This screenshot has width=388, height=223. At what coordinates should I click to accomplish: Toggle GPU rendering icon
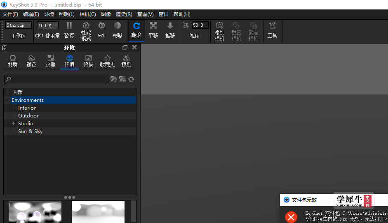coord(102,25)
